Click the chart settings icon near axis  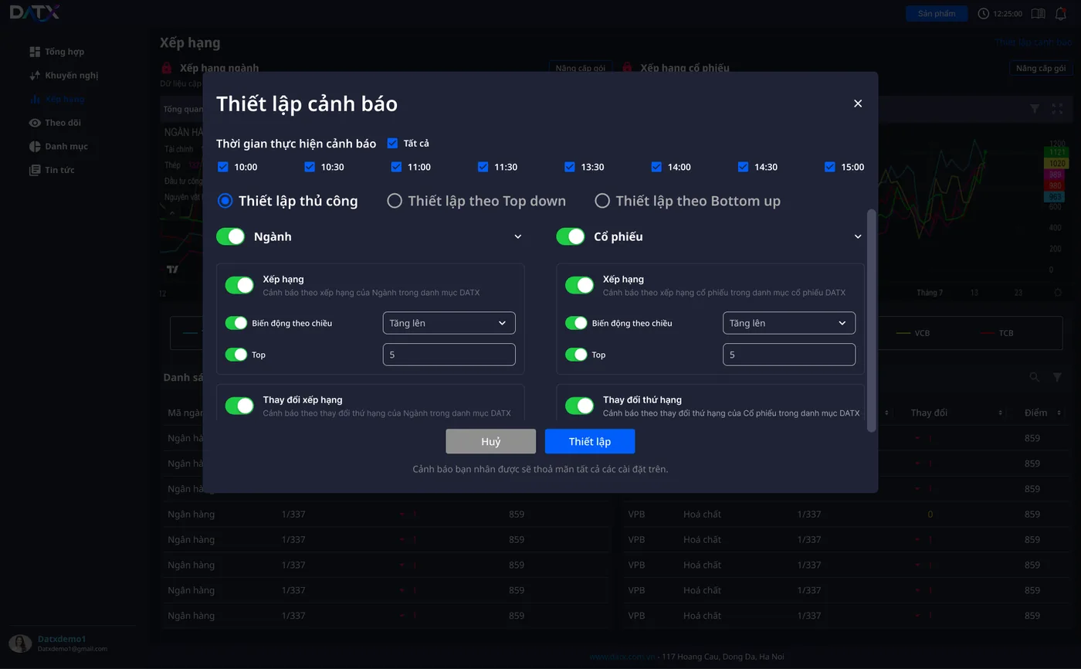[1058, 293]
